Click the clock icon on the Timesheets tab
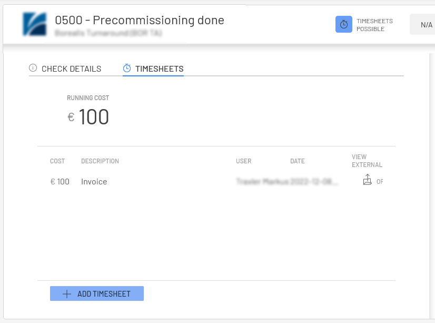This screenshot has width=435, height=323. click(127, 68)
